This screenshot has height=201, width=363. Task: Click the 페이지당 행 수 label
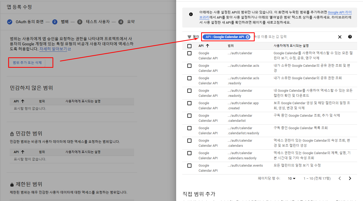(269, 178)
